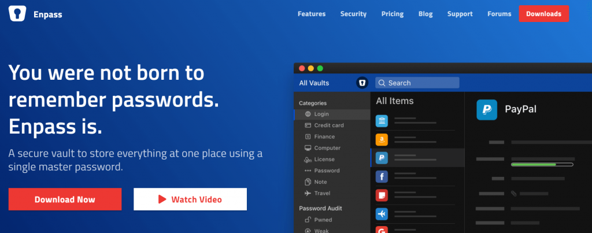
Task: Click the All Vaults selector
Action: pos(314,83)
